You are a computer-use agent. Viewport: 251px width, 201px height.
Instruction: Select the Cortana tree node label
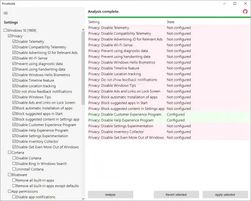click(x=18, y=152)
